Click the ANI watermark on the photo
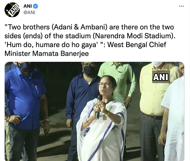This screenshot has height=161, width=190. click(x=161, y=77)
